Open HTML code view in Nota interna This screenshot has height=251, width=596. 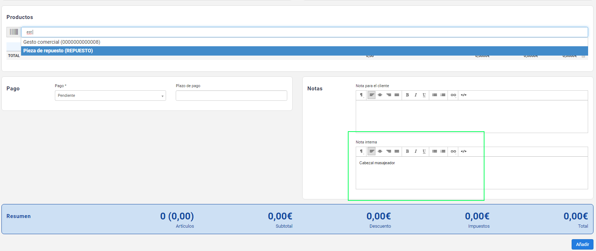[x=464, y=151]
